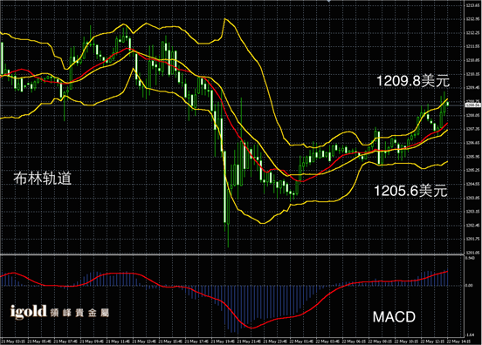The height and width of the screenshot is (345, 482).
Task: Click the 22 May 01:45 time label
Action: tap(301, 342)
